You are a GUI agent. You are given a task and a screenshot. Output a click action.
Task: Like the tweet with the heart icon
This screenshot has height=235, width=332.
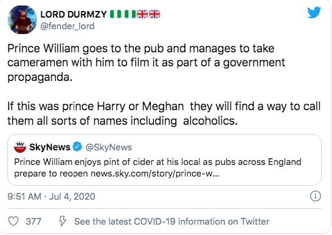pos(13,221)
